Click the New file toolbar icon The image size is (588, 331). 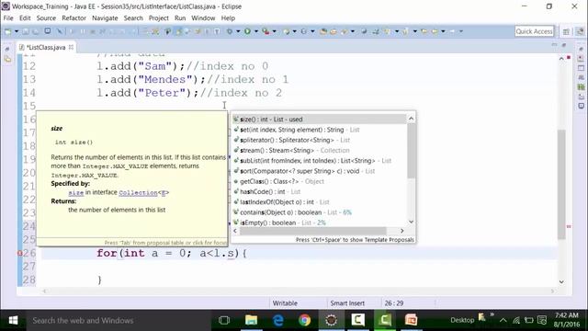[x=8, y=31]
